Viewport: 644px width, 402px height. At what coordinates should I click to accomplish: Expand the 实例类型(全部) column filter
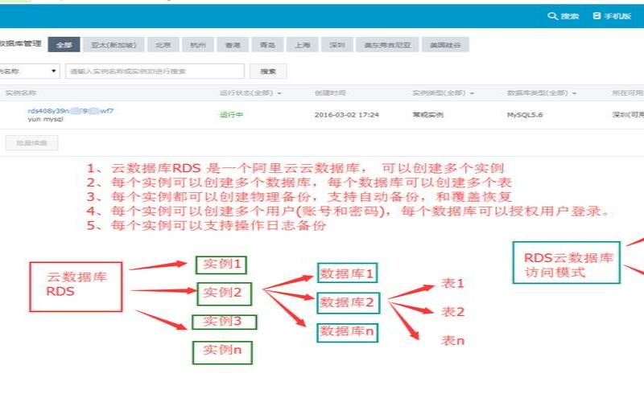(444, 93)
